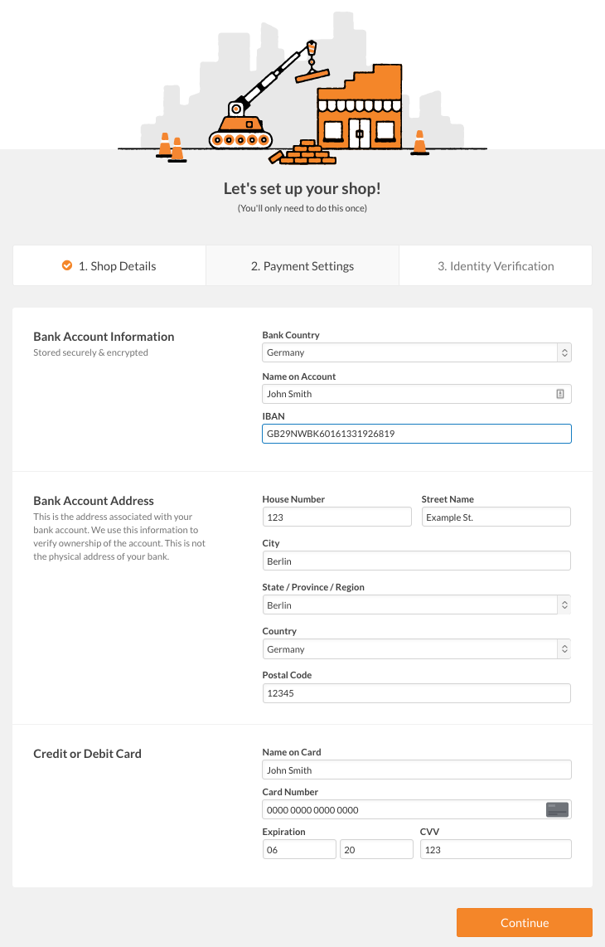Click the CVV input field

coord(496,849)
